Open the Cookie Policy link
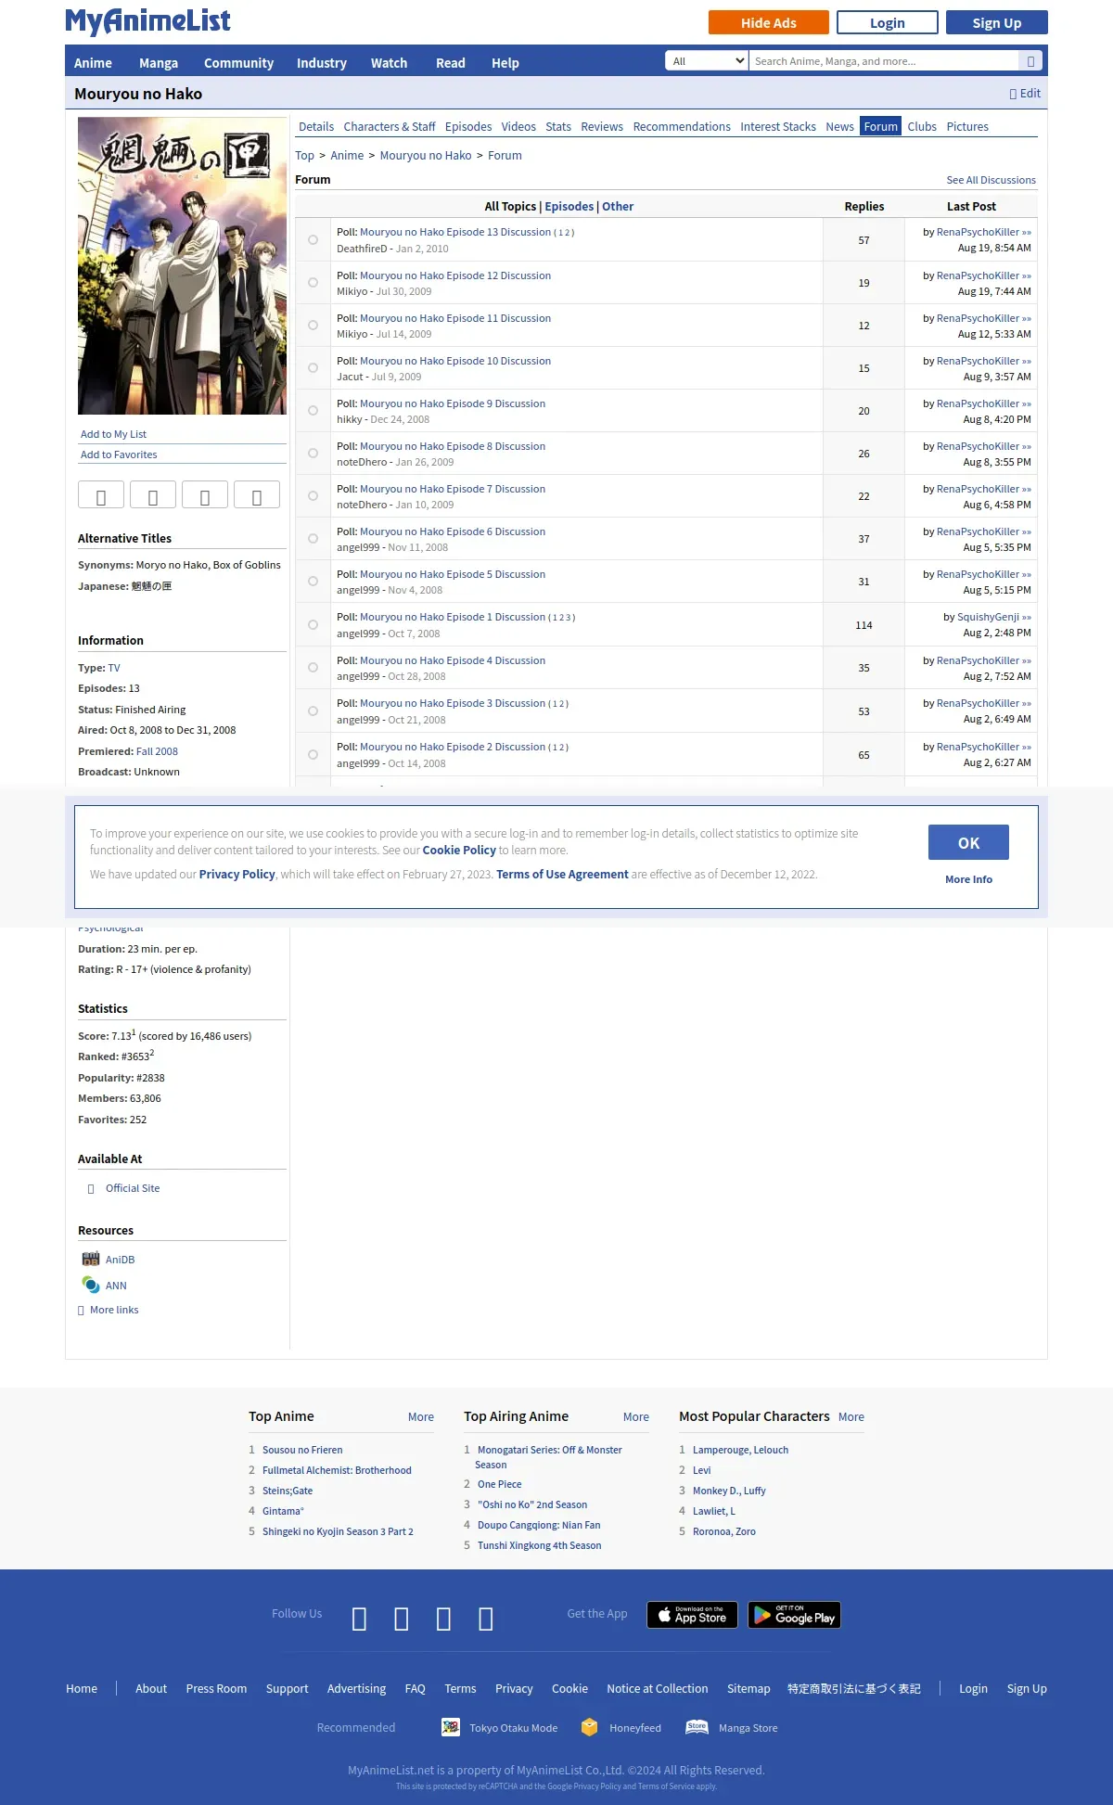This screenshot has width=1113, height=1805. tap(459, 850)
